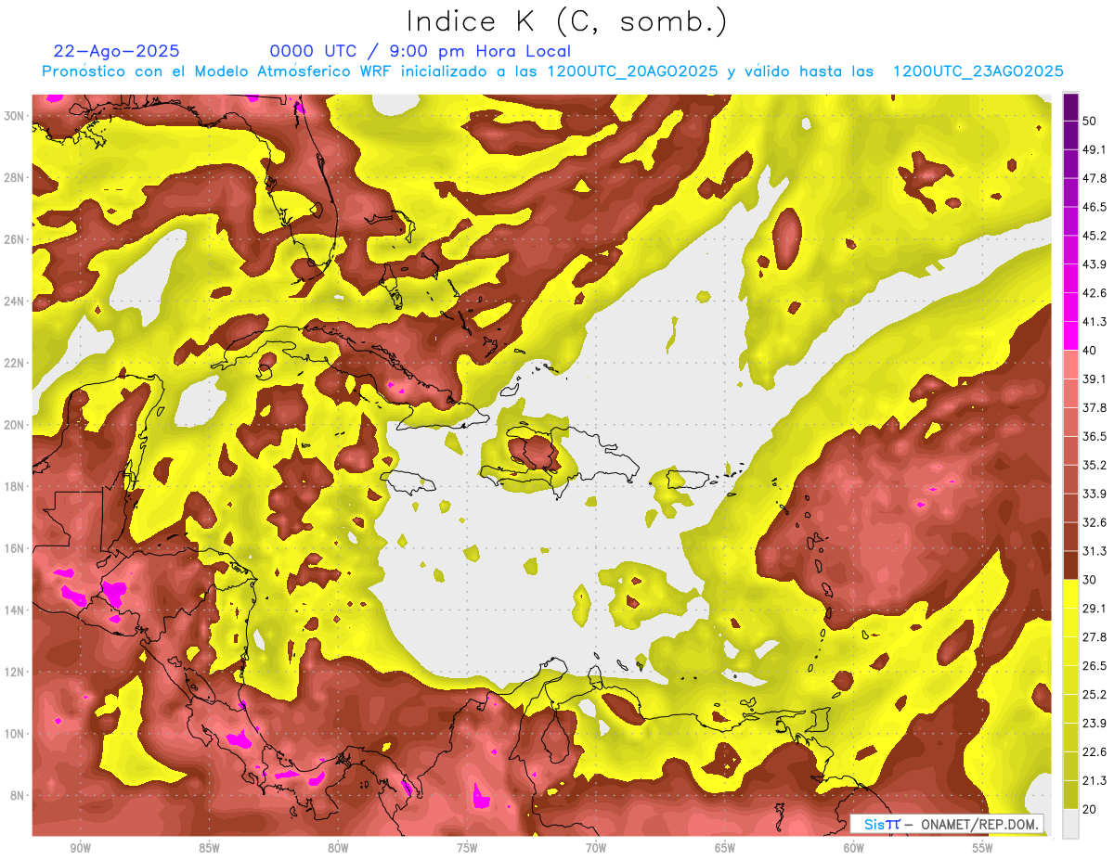The height and width of the screenshot is (860, 1114).
Task: Click the 55W longitude label
Action: (x=983, y=848)
